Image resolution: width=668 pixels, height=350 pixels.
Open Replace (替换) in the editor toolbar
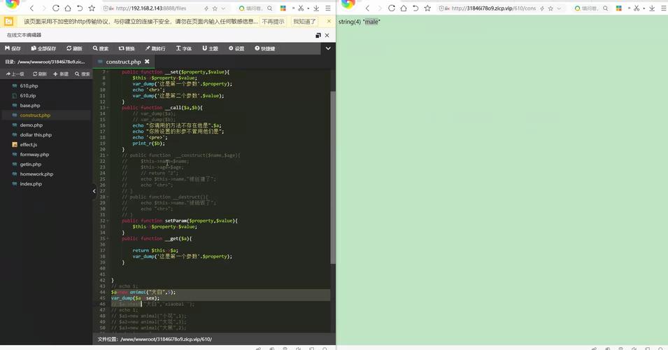click(127, 48)
